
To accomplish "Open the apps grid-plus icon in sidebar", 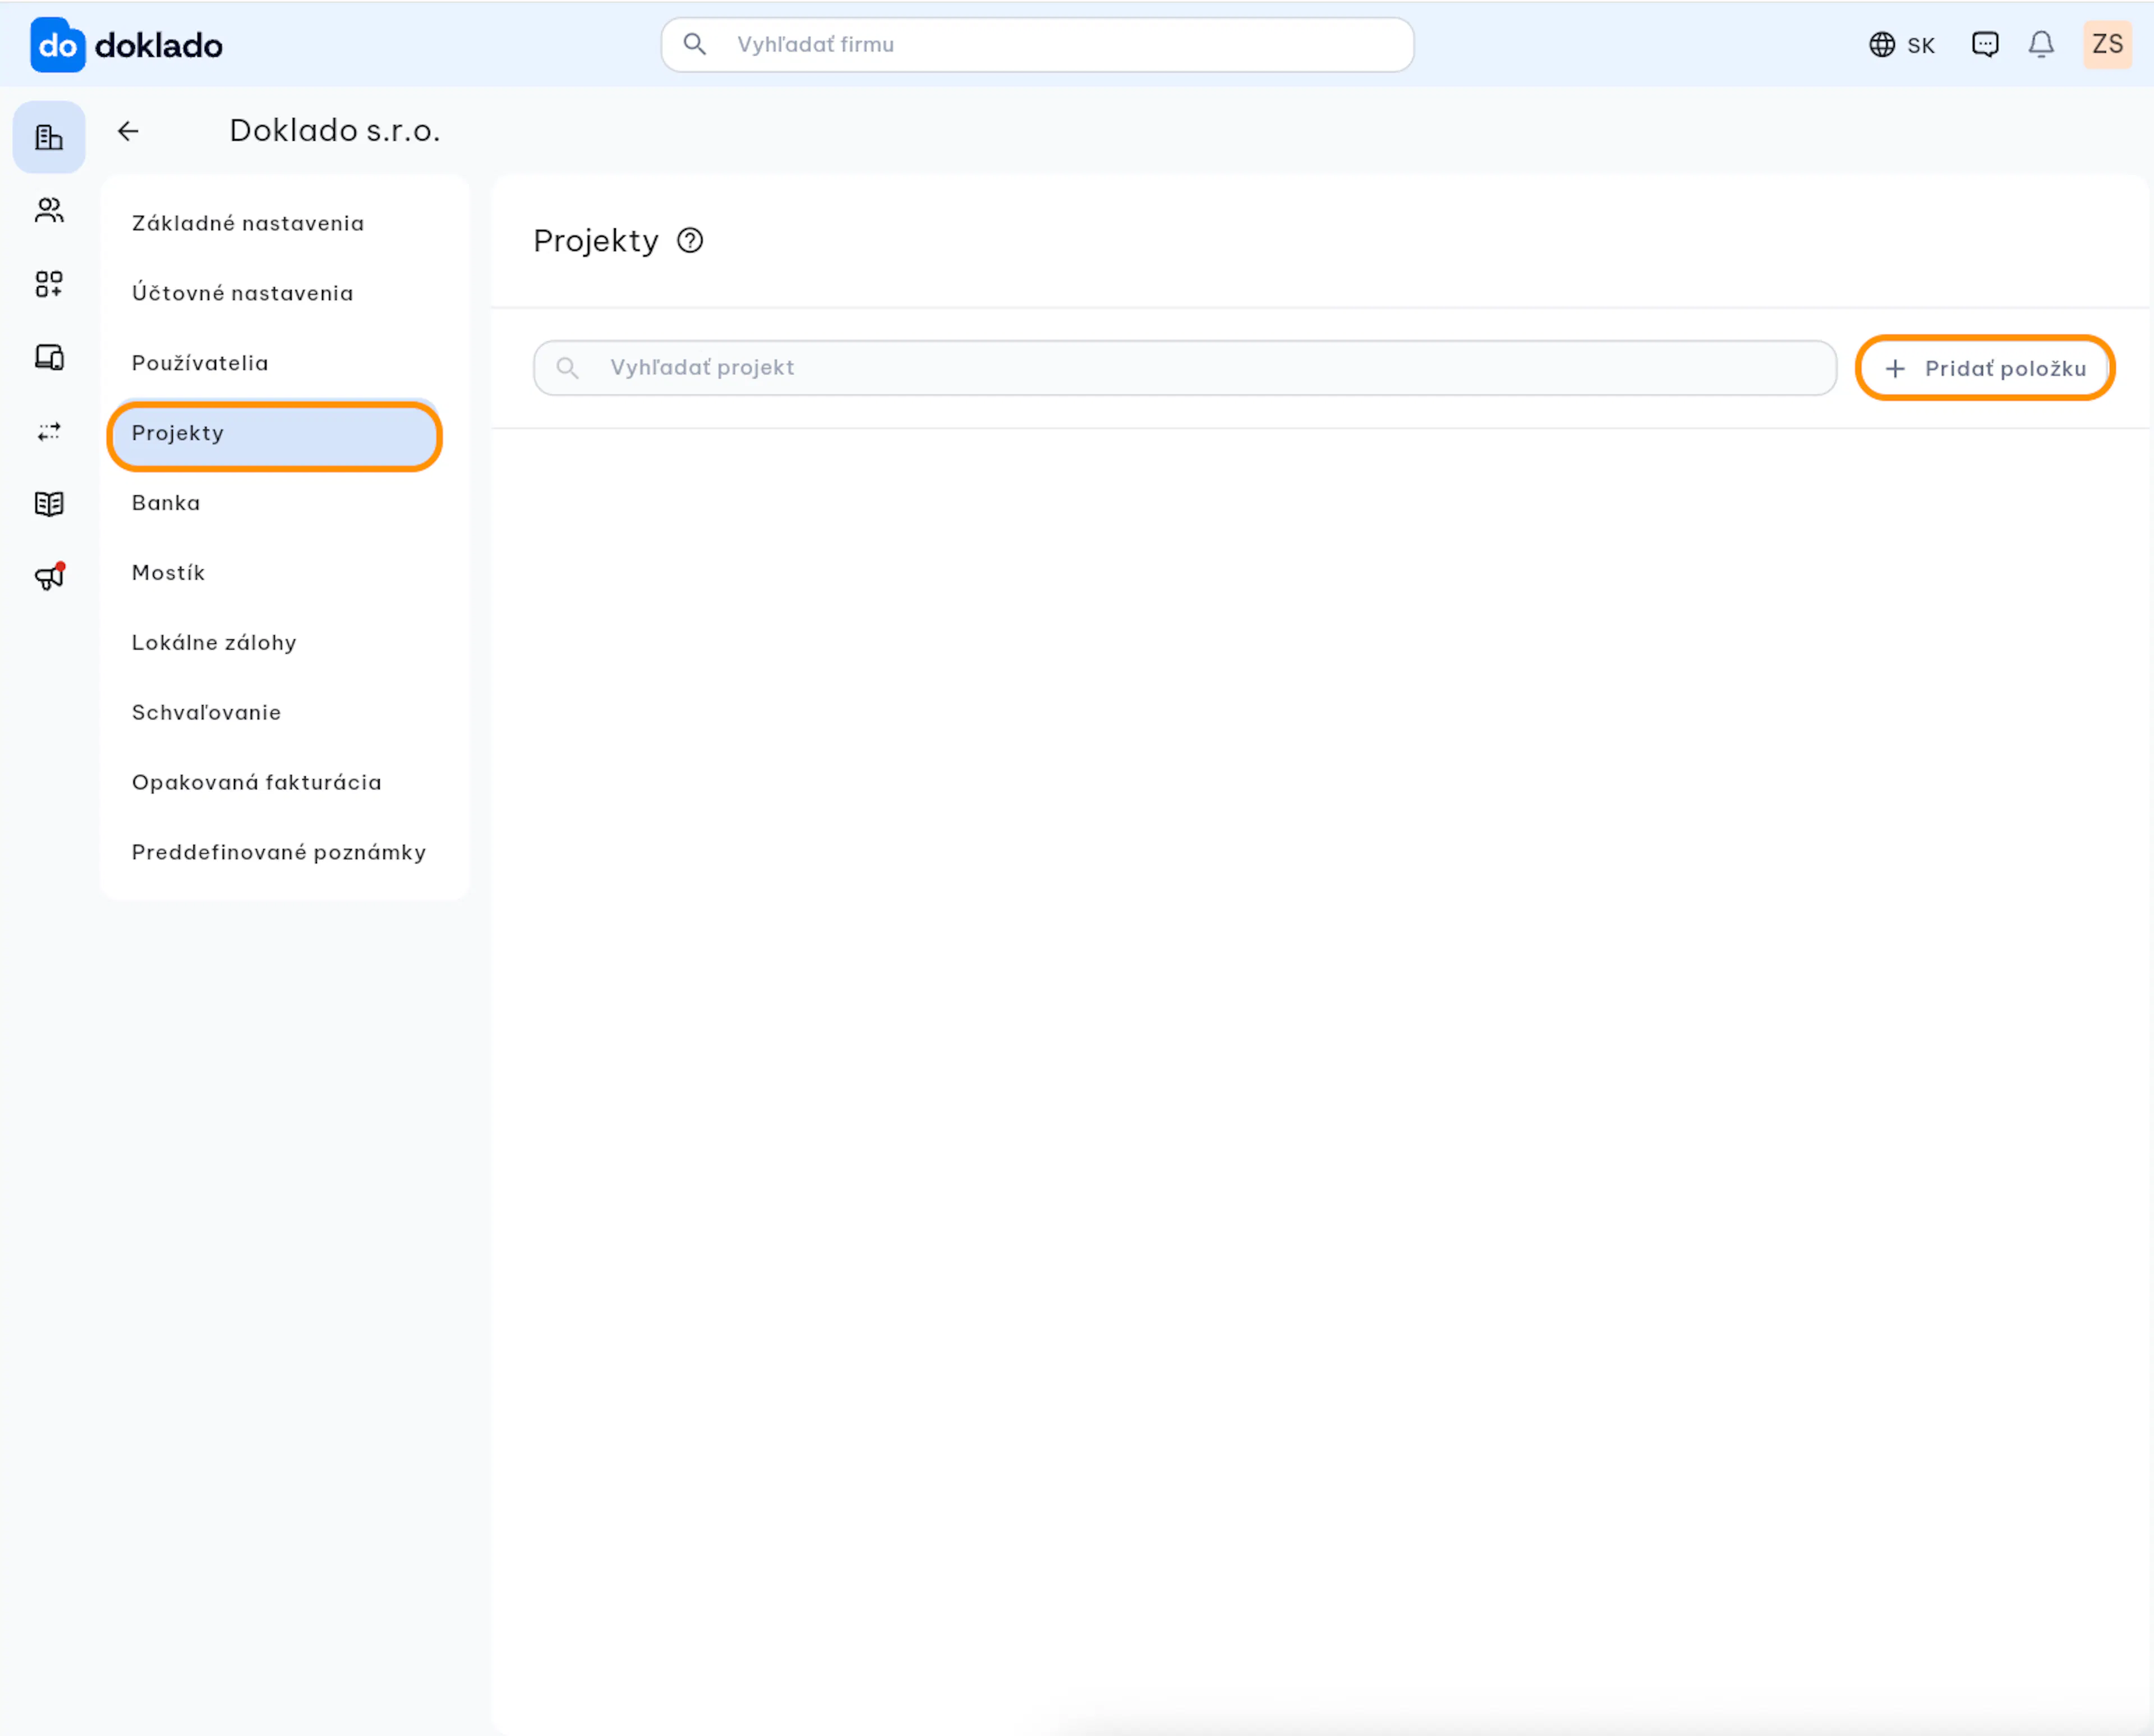I will click(49, 284).
